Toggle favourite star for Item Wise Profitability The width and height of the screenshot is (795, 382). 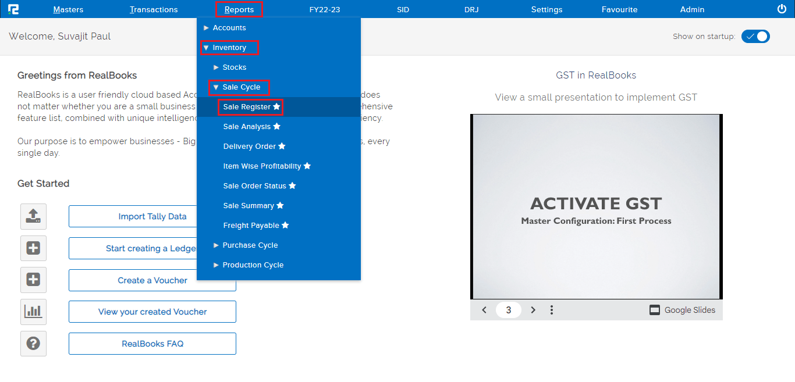click(x=307, y=166)
